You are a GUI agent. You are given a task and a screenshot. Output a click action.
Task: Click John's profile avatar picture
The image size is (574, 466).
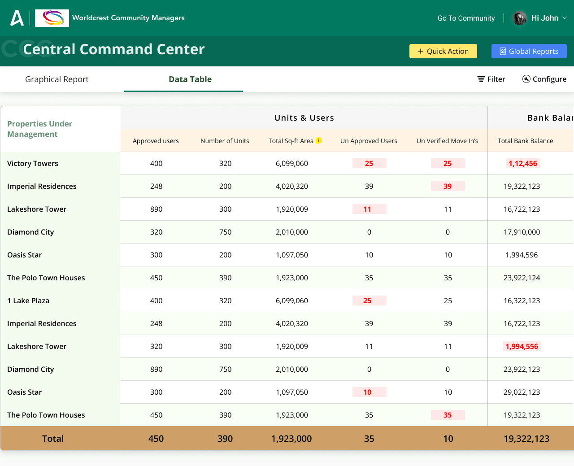(520, 18)
